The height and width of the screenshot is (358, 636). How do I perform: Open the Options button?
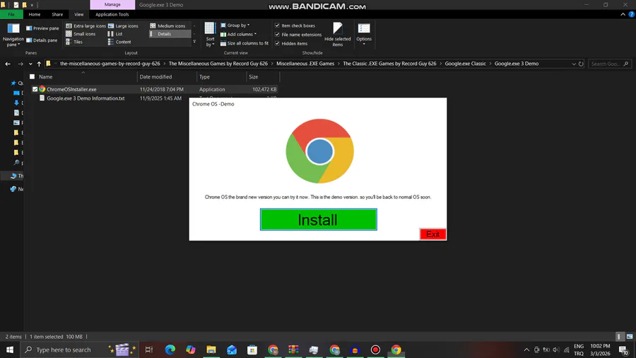coord(364,34)
